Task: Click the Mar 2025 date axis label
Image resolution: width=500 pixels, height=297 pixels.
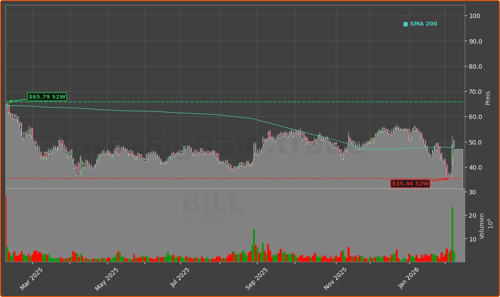Action: pos(32,279)
